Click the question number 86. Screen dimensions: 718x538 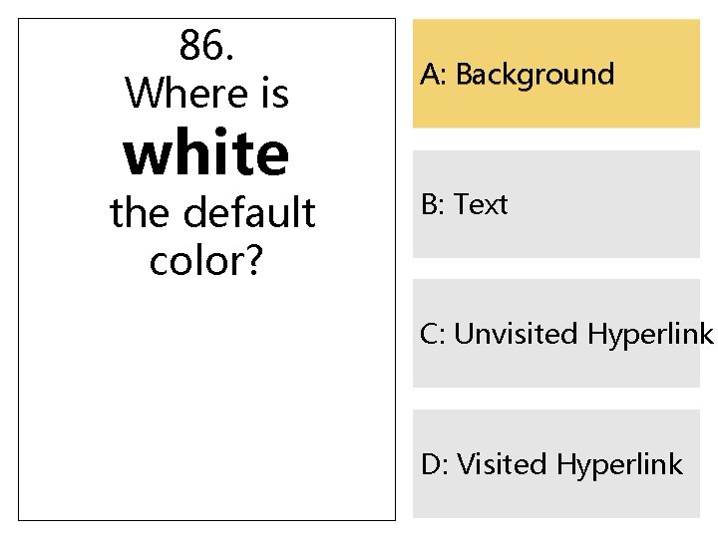tap(206, 44)
